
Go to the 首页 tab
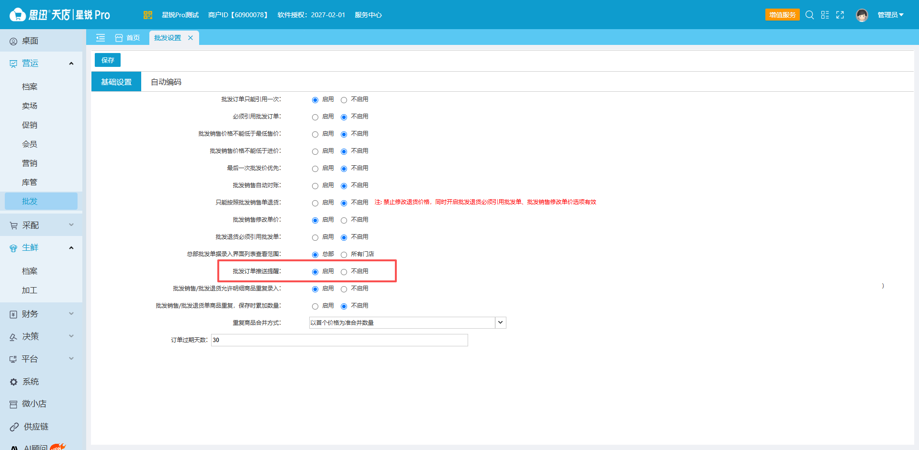click(128, 38)
